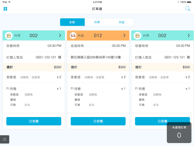Tap the delivery address 敦化南路三段258巷

pos(96,57)
